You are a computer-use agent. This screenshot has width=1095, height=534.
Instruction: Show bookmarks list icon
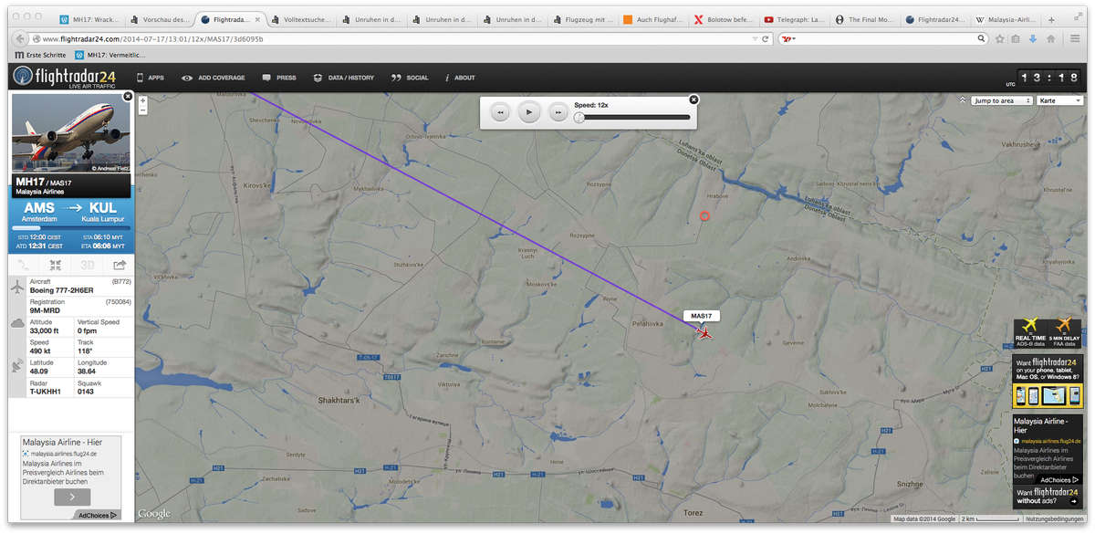(x=1017, y=39)
